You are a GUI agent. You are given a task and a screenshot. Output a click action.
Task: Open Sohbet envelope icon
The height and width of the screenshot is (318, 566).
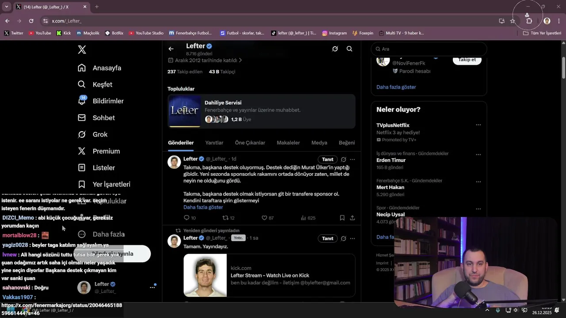pyautogui.click(x=82, y=117)
